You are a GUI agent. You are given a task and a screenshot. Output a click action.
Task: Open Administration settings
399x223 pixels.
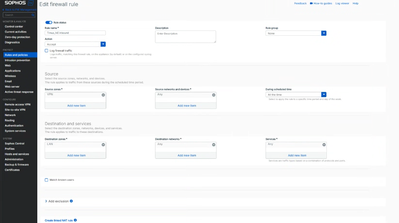(x=14, y=159)
